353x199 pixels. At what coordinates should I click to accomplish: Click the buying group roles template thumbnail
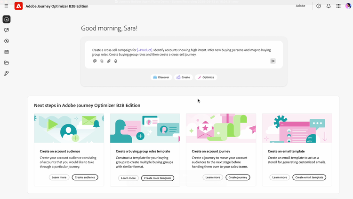point(145,128)
